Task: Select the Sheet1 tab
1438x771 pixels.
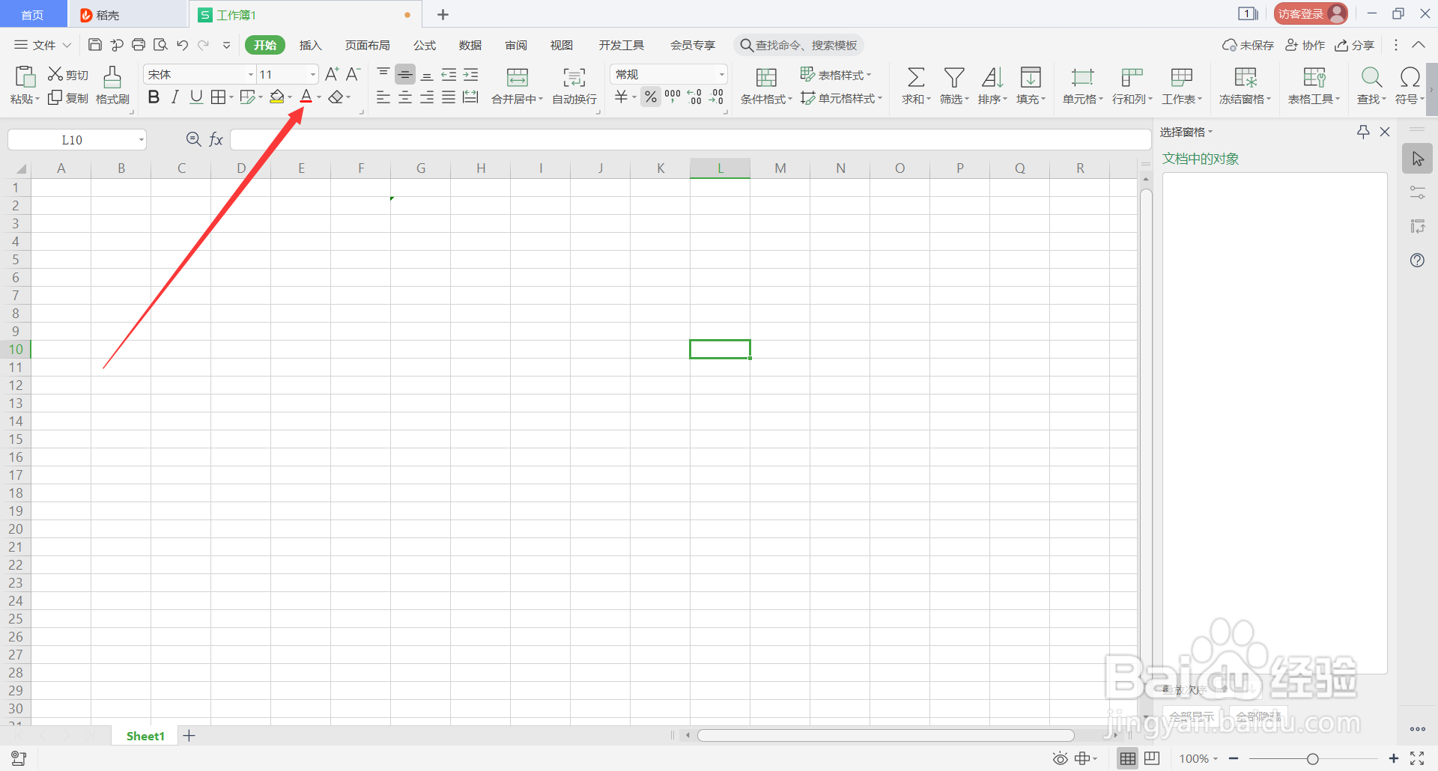Action: pos(145,736)
